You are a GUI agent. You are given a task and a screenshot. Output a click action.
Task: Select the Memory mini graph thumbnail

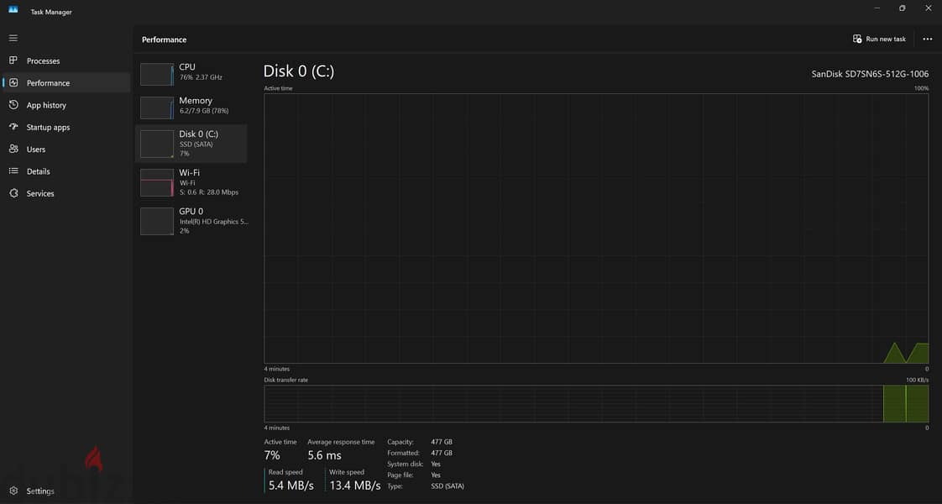click(x=157, y=108)
